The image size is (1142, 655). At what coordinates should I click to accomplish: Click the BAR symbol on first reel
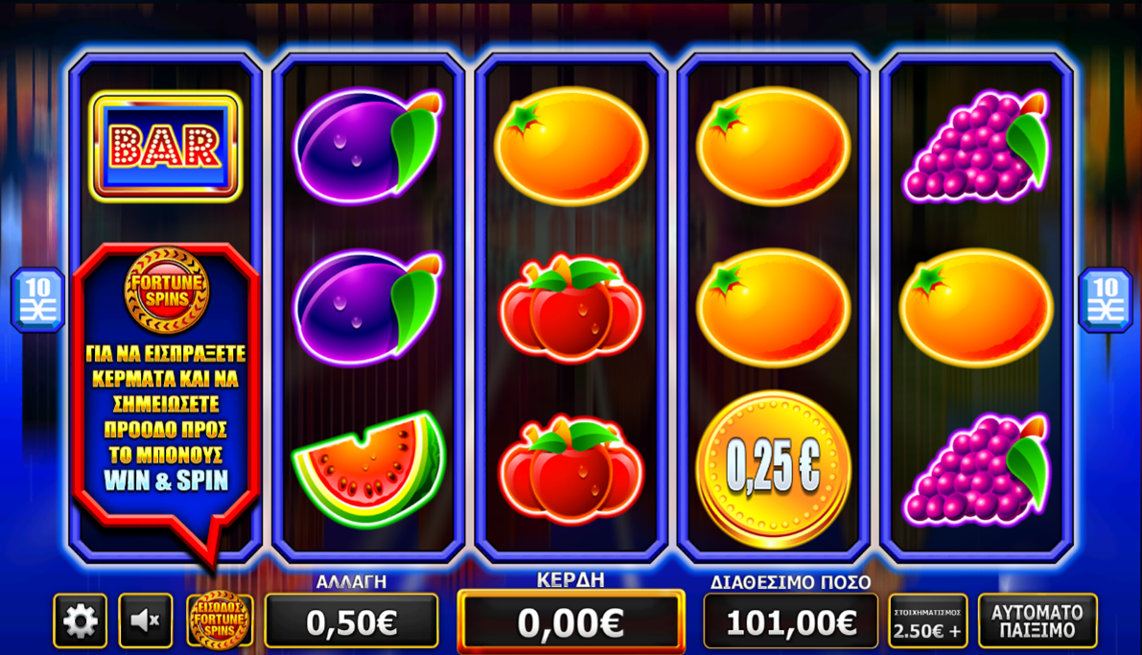pyautogui.click(x=166, y=146)
